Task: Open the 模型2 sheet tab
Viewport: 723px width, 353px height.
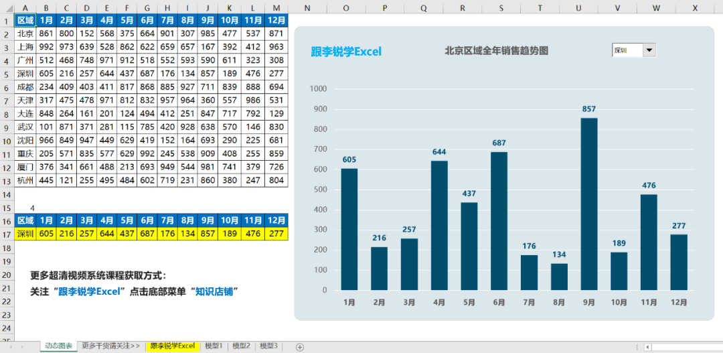Action: (241, 346)
